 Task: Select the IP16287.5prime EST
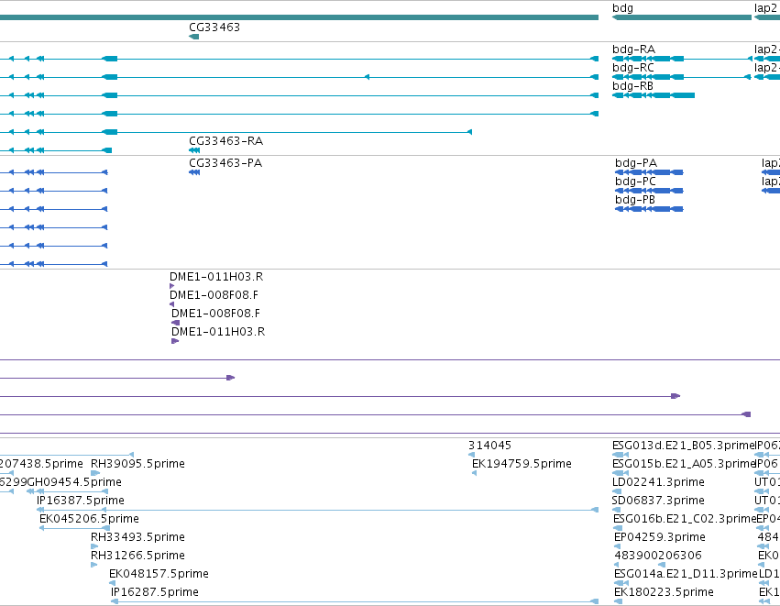(x=354, y=601)
